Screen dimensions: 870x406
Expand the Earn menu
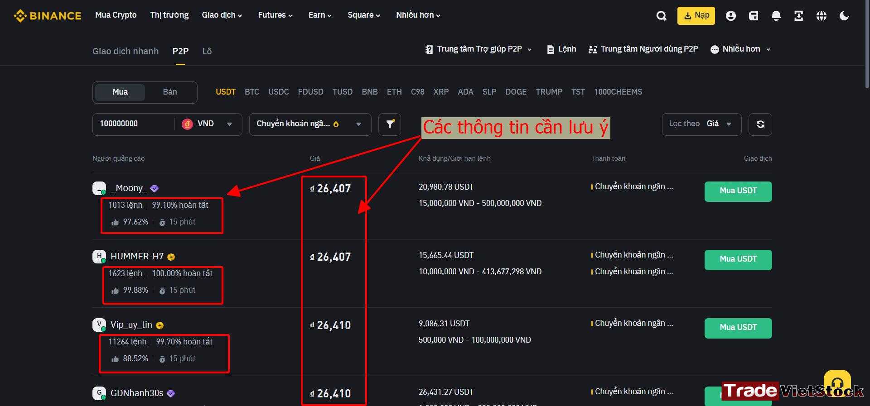click(x=320, y=15)
